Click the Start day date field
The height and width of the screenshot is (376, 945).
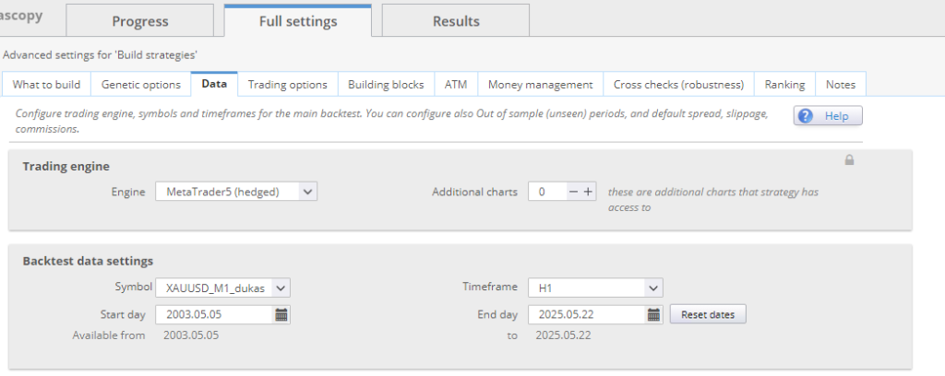pyautogui.click(x=214, y=314)
